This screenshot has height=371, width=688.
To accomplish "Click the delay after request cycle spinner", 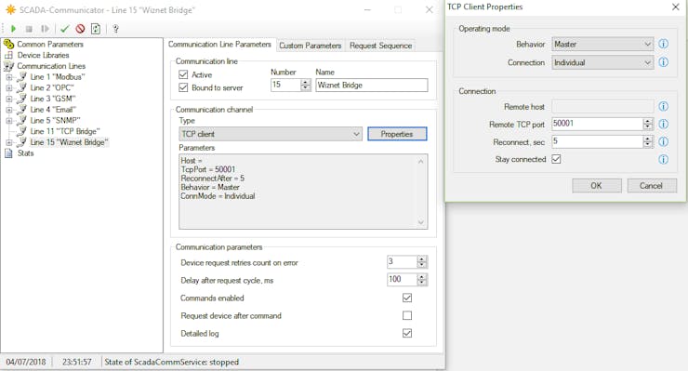I will [x=422, y=280].
